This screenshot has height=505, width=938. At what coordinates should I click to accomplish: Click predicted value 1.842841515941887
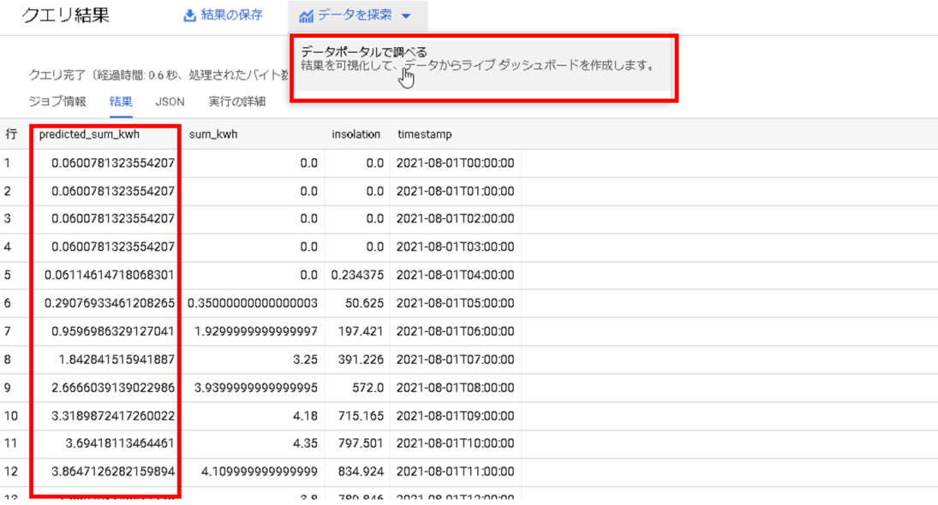point(117,359)
